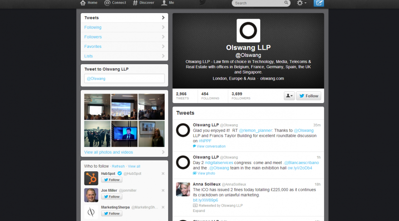Screen dimensions: 399x221
Task: Open 35m timestamp of first tweet
Action: pyautogui.click(x=317, y=125)
